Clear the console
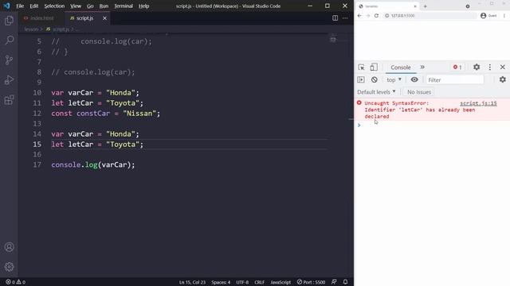This screenshot has height=286, width=510. tap(375, 79)
